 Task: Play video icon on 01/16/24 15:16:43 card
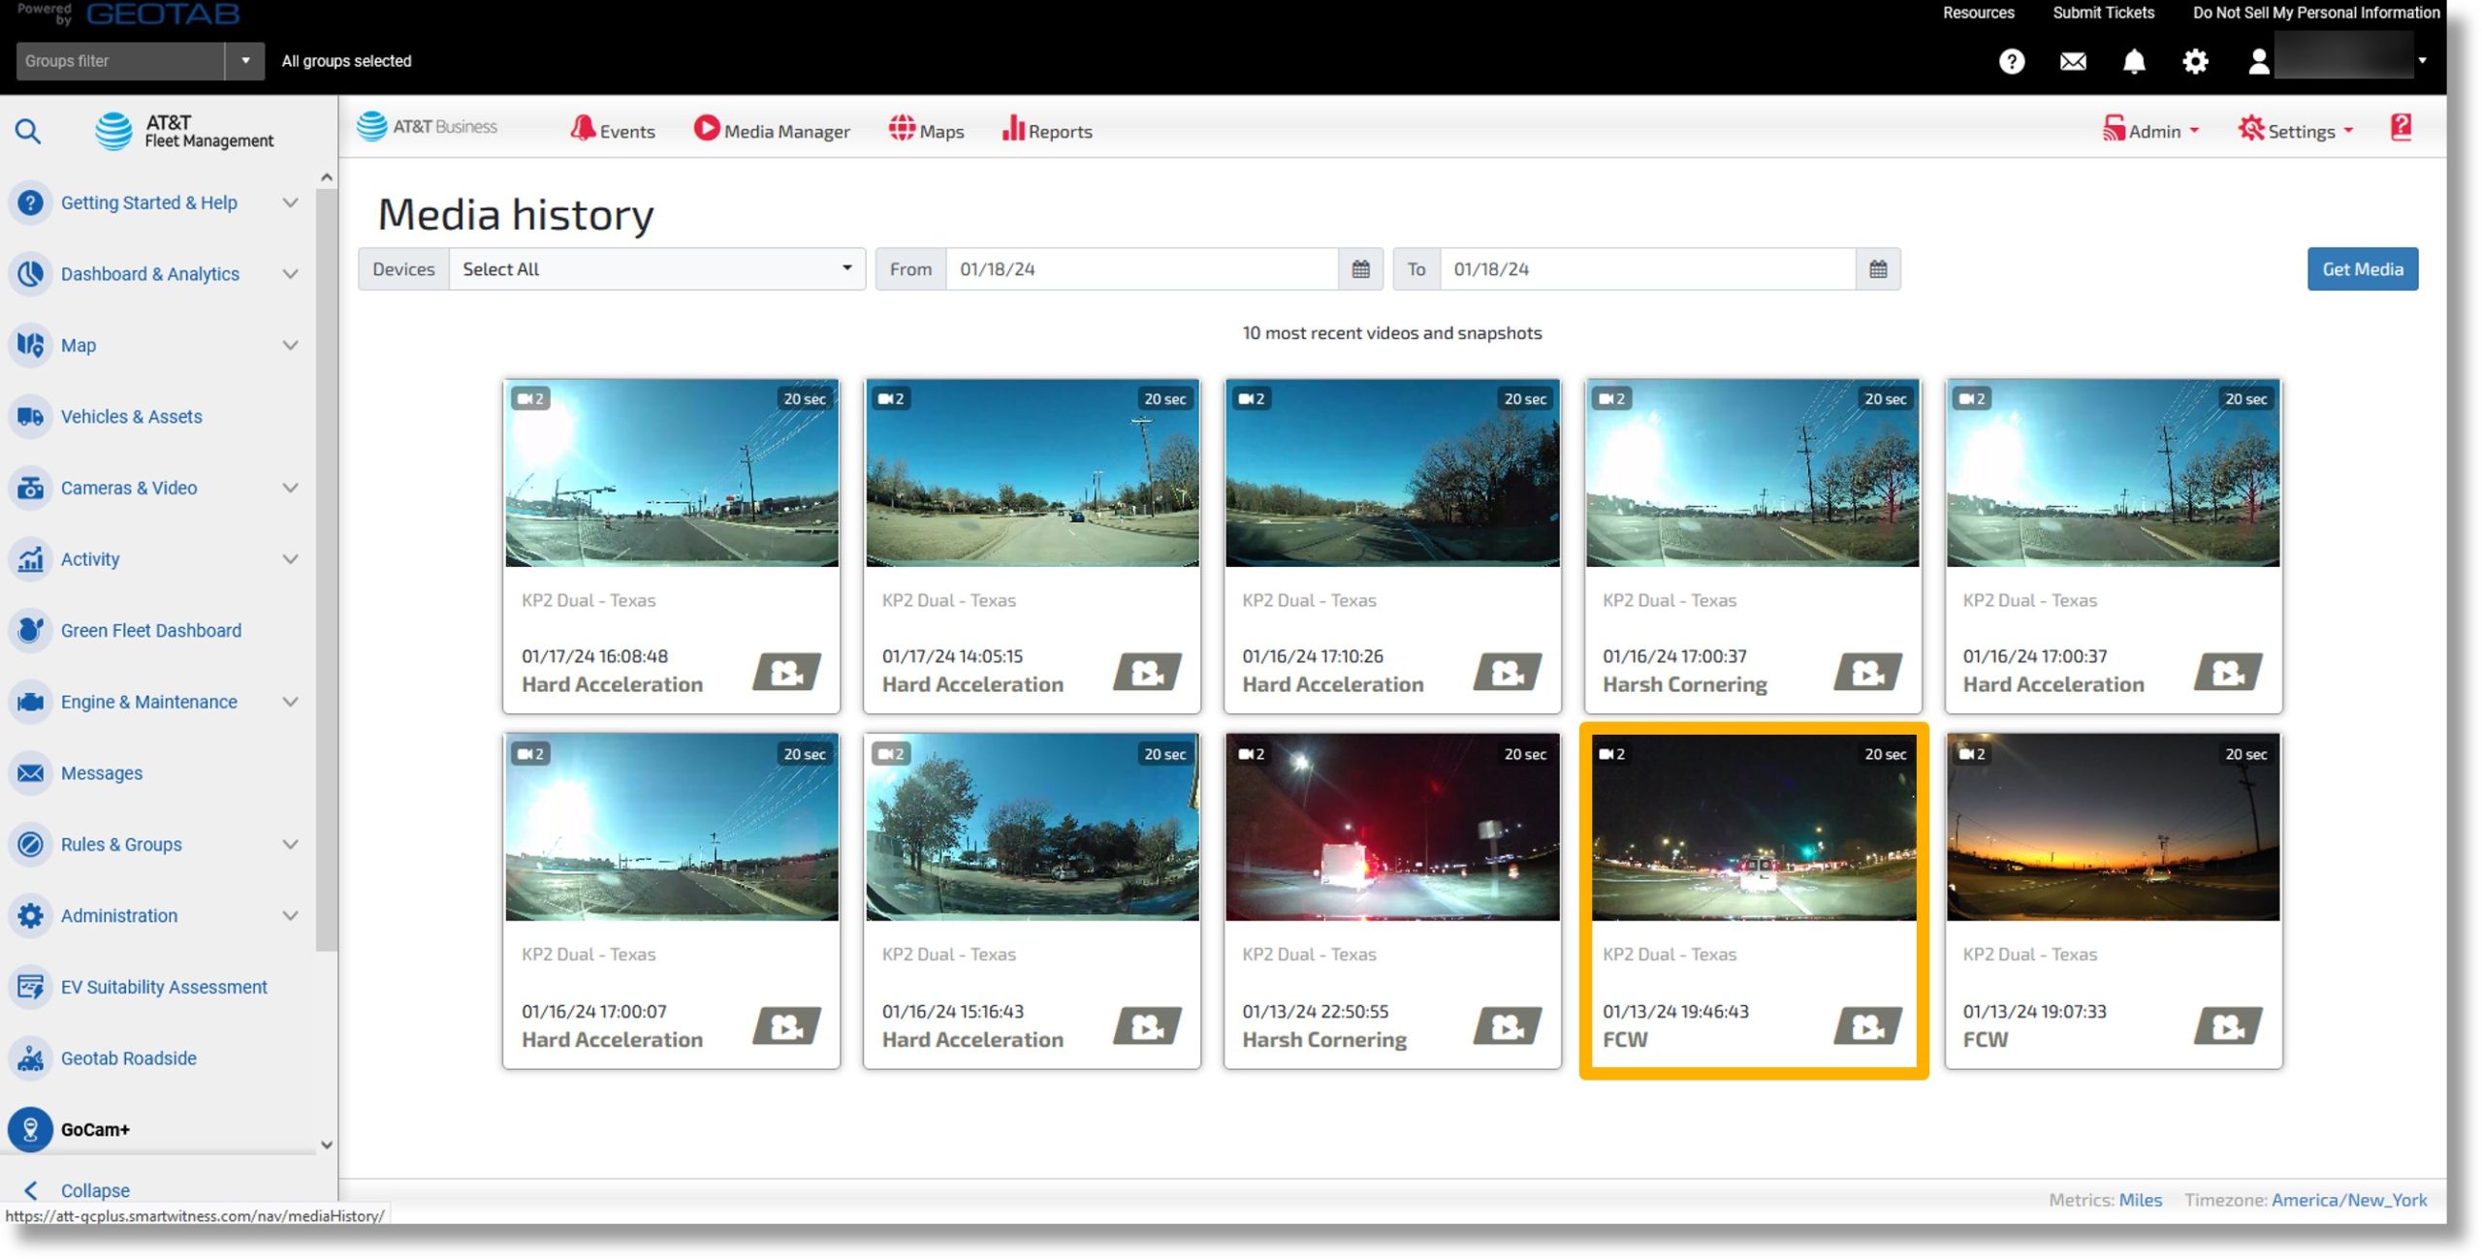pyautogui.click(x=1147, y=1025)
